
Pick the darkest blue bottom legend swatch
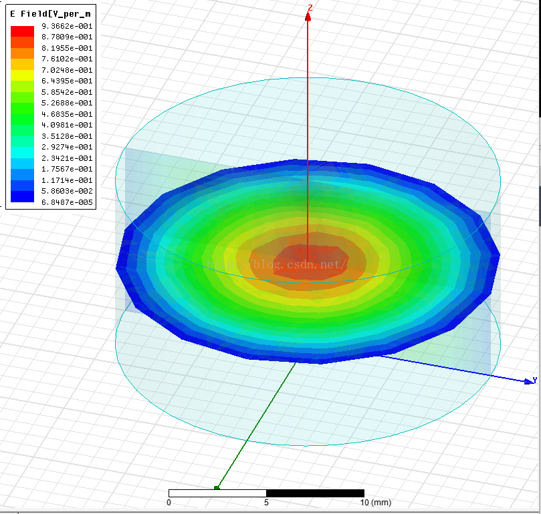click(x=23, y=197)
